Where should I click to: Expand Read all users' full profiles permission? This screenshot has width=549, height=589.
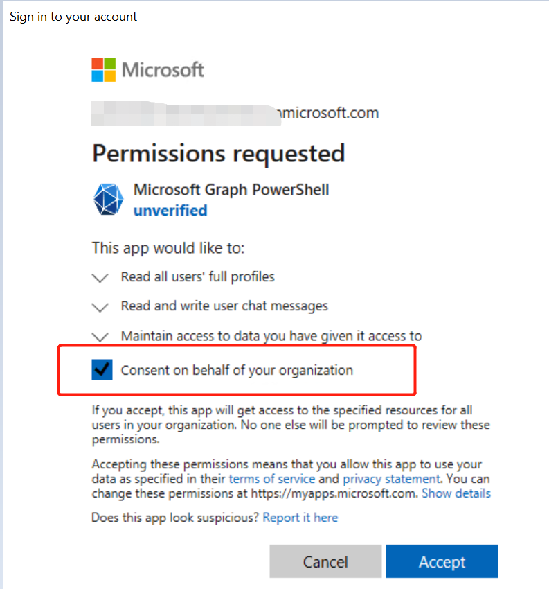click(x=100, y=277)
